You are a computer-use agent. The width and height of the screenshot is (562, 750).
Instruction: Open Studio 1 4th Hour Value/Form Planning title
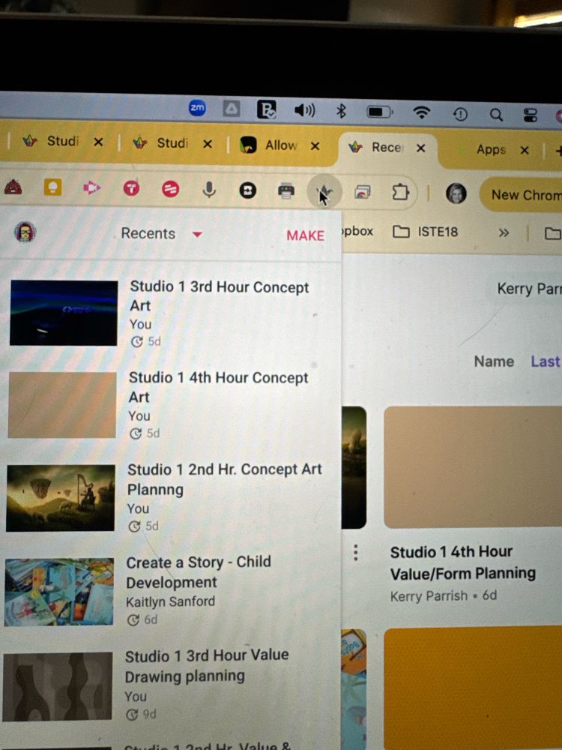[x=462, y=562]
